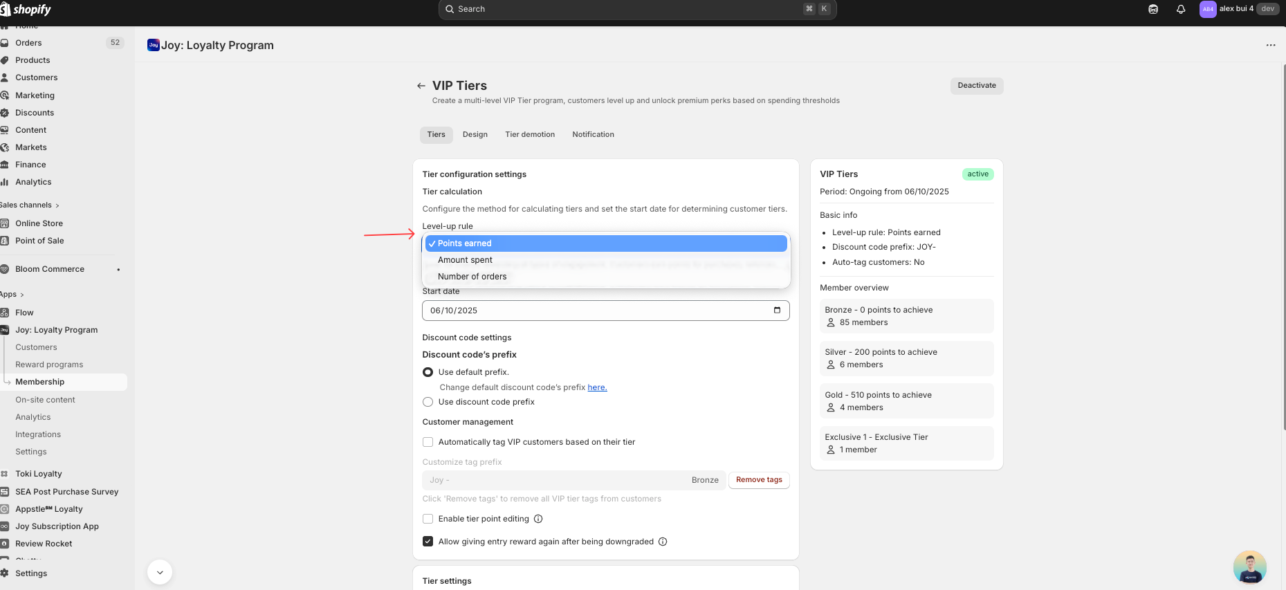Click info icon beside entry reward downgraded option
The width and height of the screenshot is (1286, 590).
click(663, 542)
